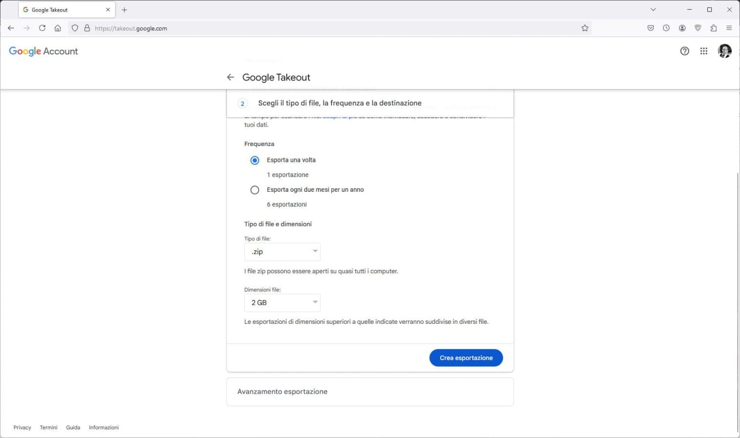This screenshot has width=740, height=438.
Task: Click 'Tipo di file e dimensioni' heading
Action: tap(278, 224)
